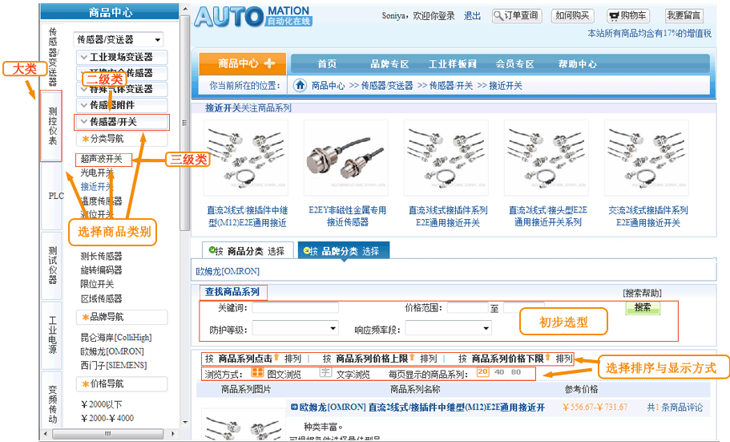Show 80 product series per page
Screen dimensions: 730x442
click(516, 372)
